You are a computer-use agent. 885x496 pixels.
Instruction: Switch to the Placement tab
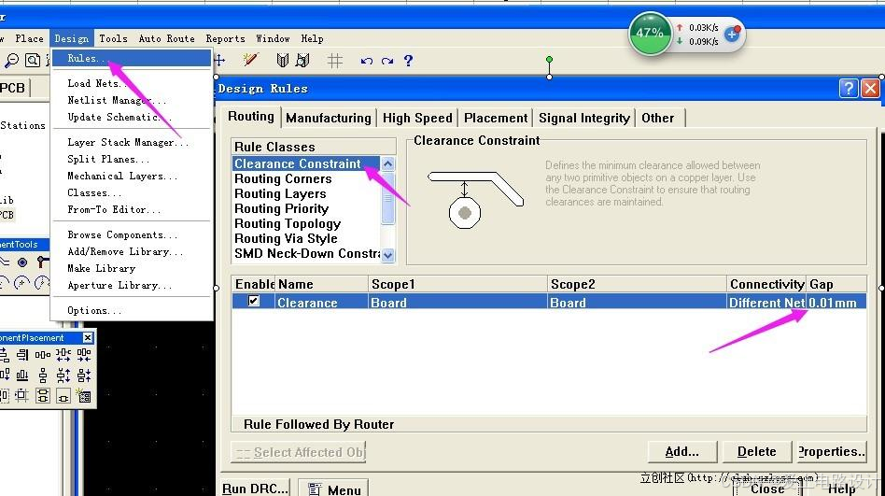coord(496,118)
